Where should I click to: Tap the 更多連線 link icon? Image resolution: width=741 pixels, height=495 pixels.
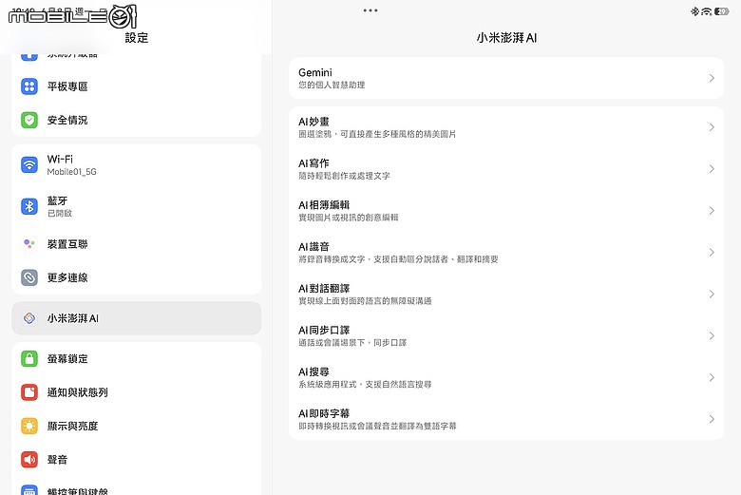tap(29, 277)
